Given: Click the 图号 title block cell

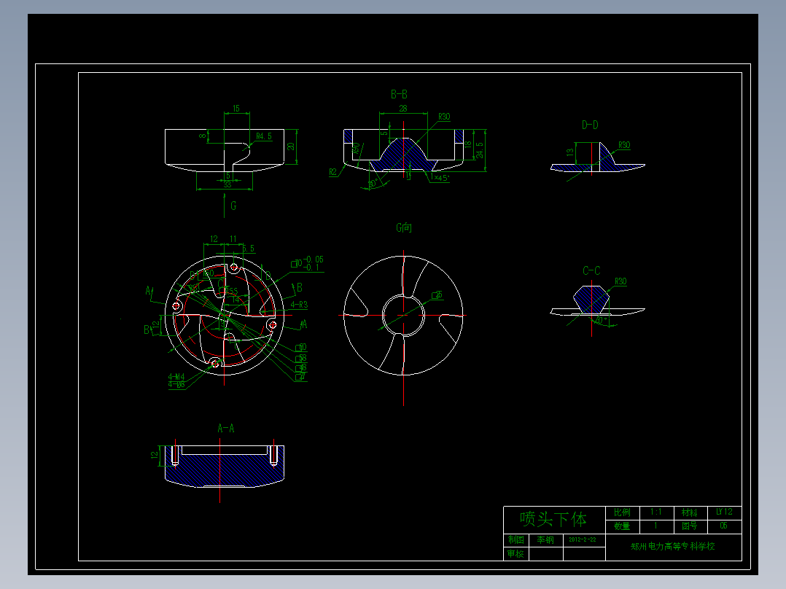Looking at the screenshot, I should point(689,526).
